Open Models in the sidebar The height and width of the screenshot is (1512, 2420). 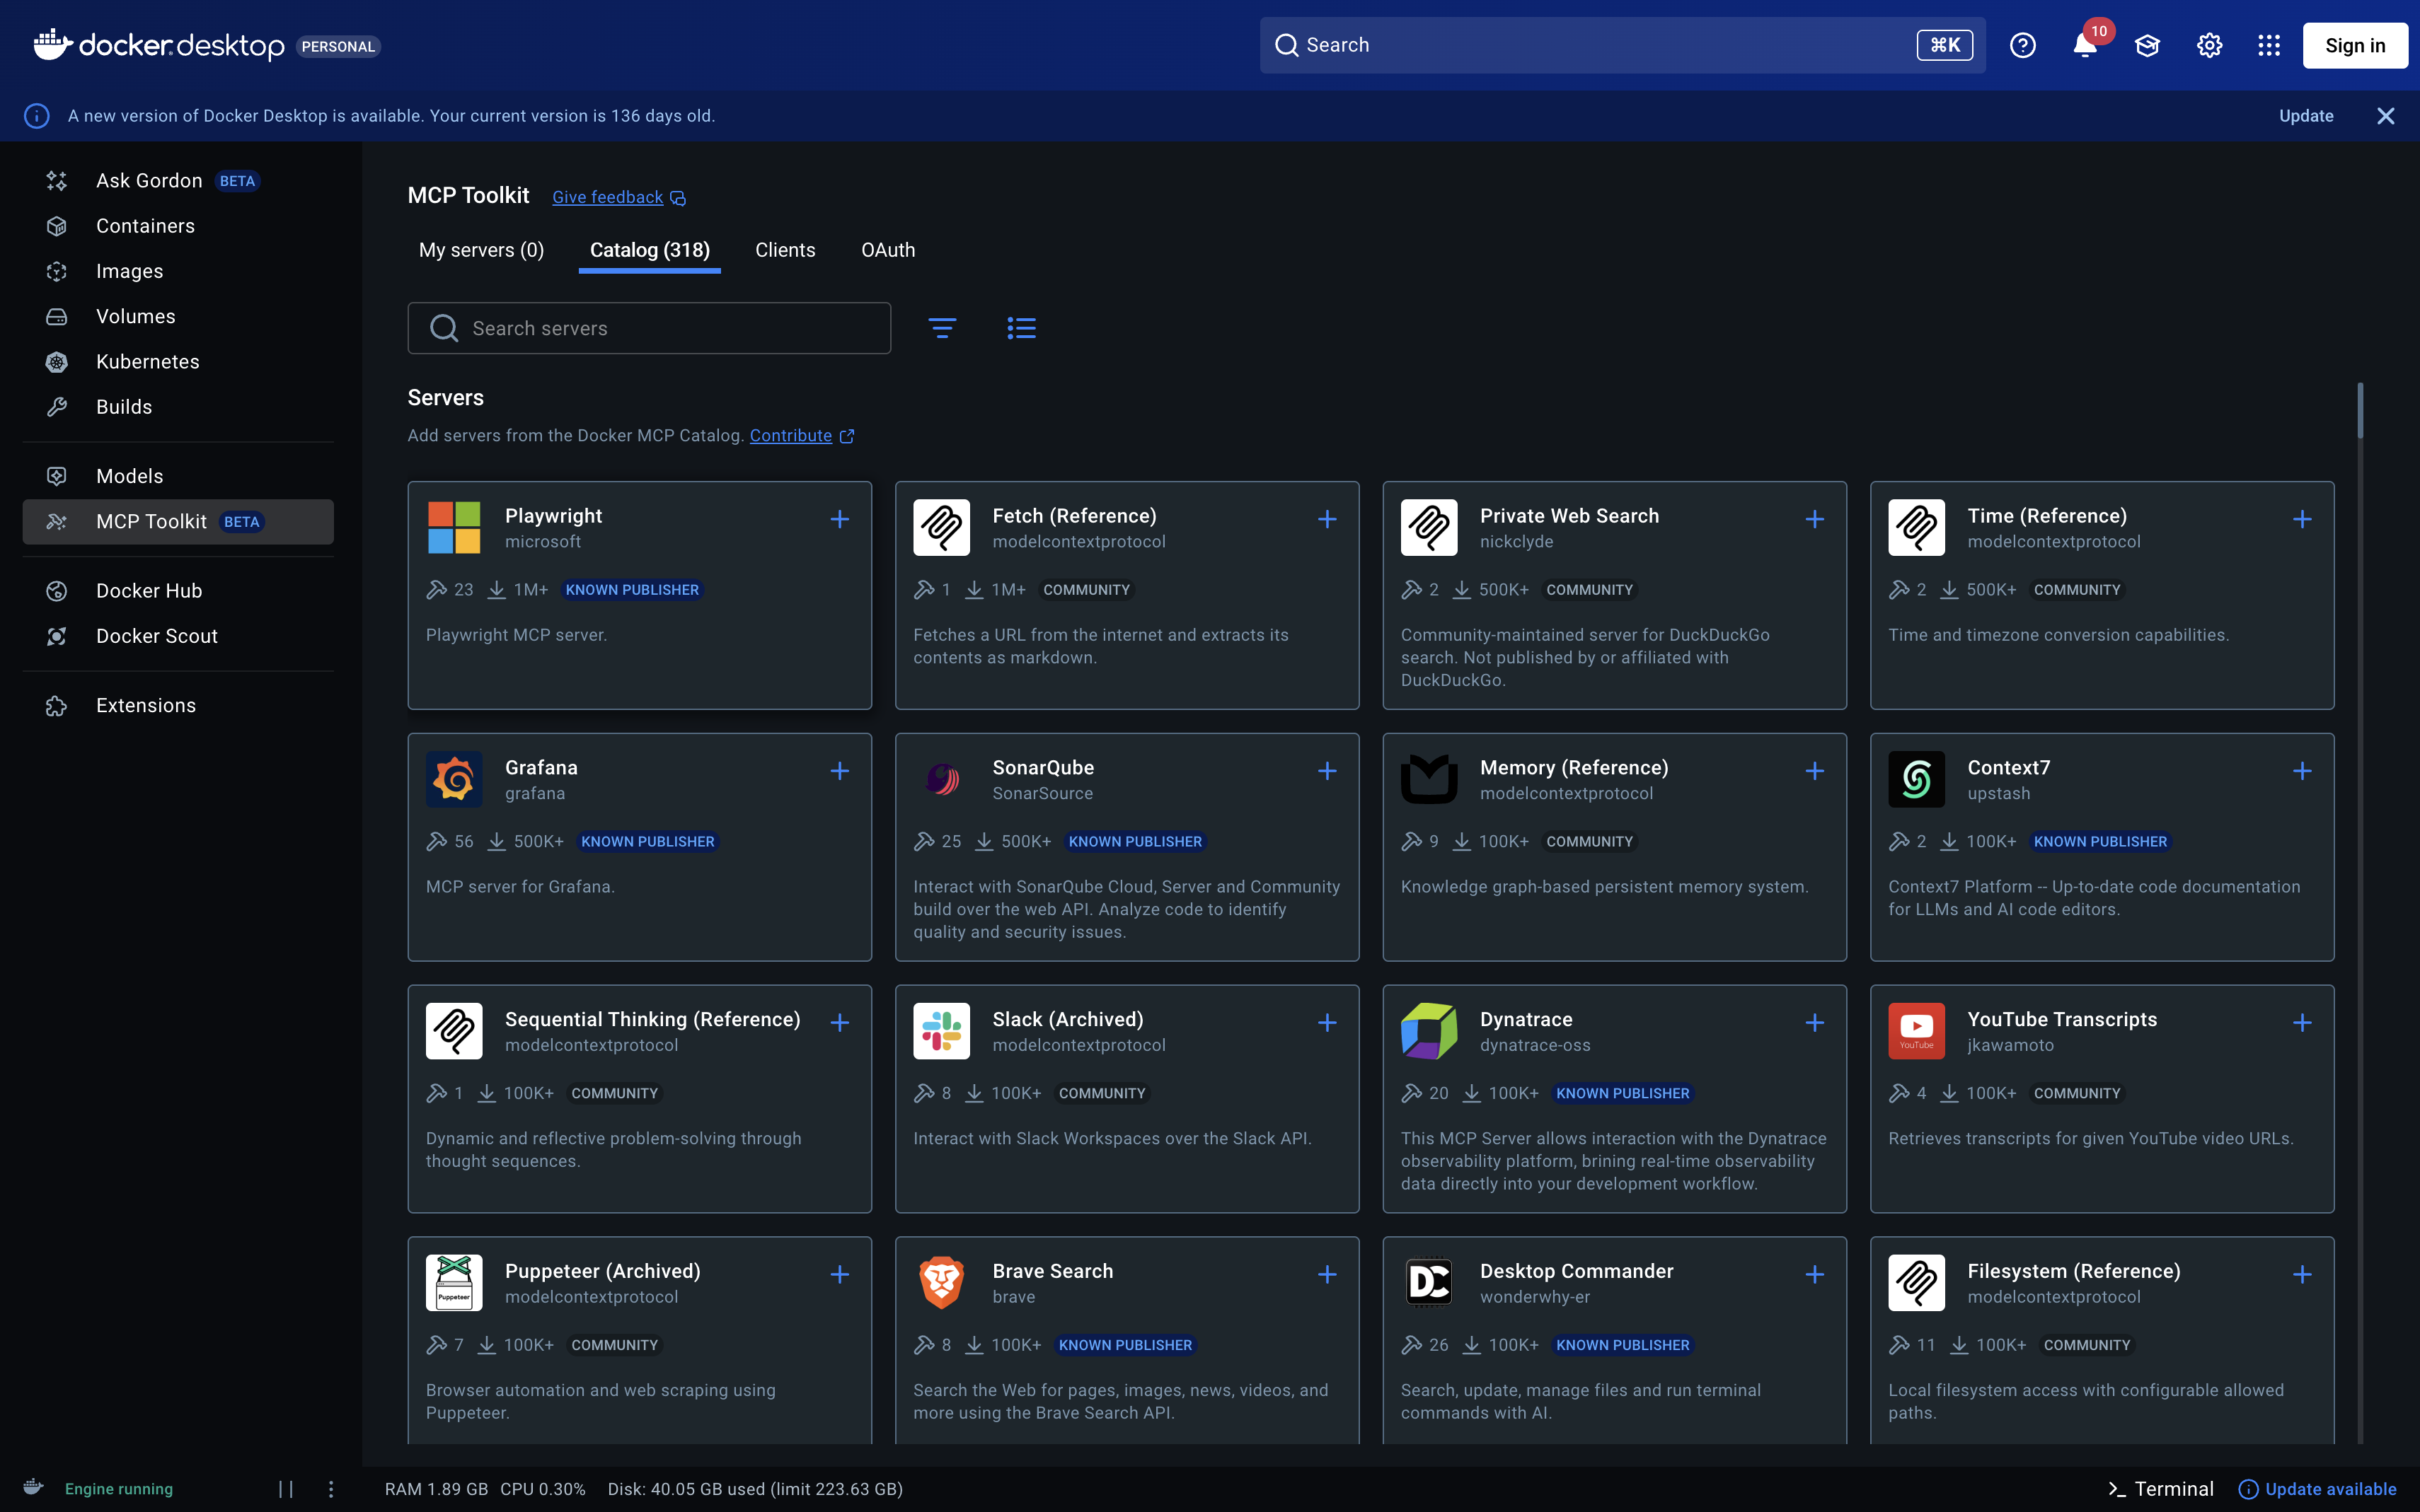click(178, 476)
